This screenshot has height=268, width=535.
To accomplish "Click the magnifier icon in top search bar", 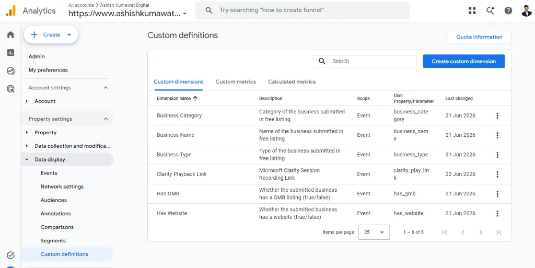I will [209, 10].
